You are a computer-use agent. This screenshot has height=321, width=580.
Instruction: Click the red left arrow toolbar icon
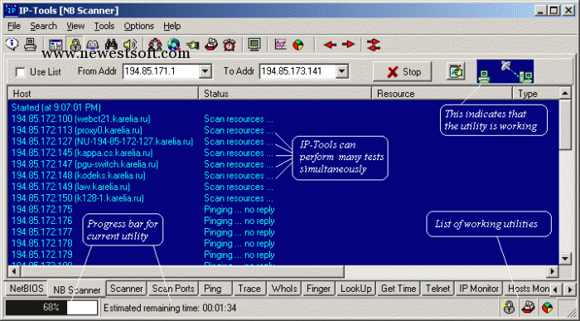330,45
